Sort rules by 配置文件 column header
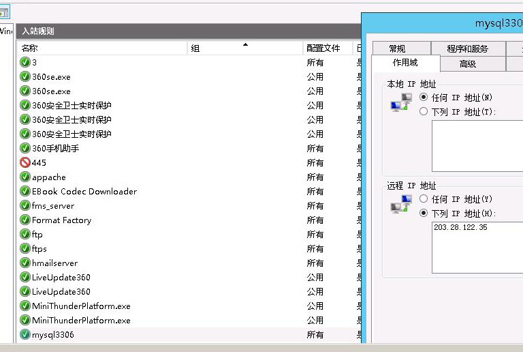This screenshot has height=352, width=523. click(328, 48)
